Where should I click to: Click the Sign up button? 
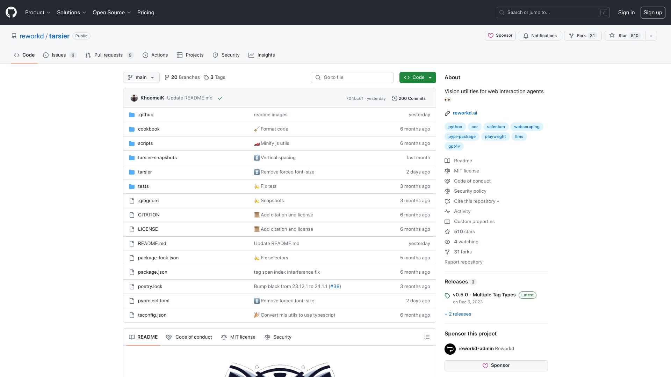(x=652, y=12)
